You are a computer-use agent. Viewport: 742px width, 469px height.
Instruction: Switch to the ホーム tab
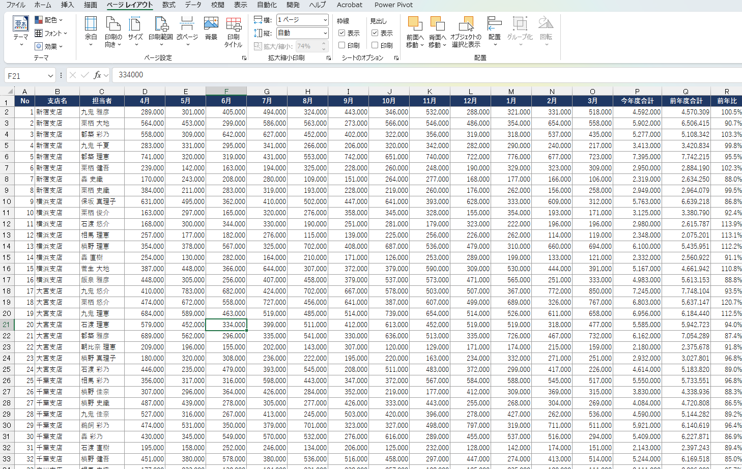[x=43, y=5]
